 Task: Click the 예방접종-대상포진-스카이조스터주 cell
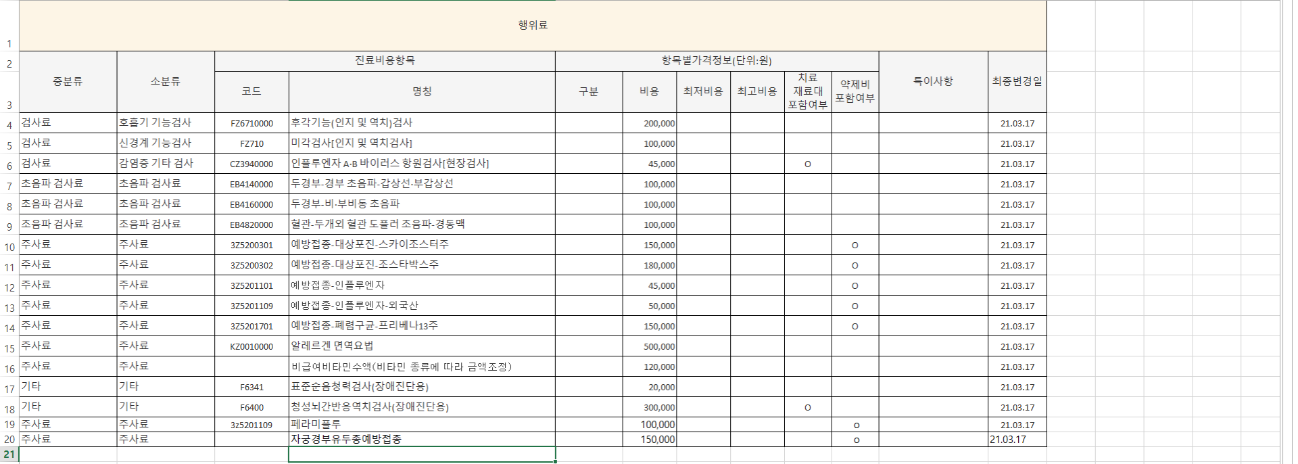click(422, 245)
